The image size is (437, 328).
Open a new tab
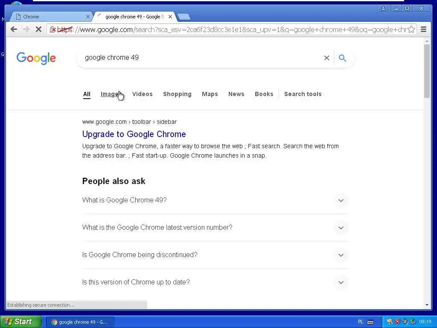coord(184,17)
